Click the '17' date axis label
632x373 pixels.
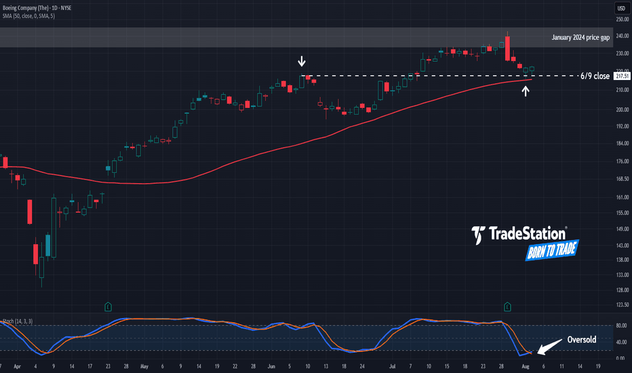point(90,366)
